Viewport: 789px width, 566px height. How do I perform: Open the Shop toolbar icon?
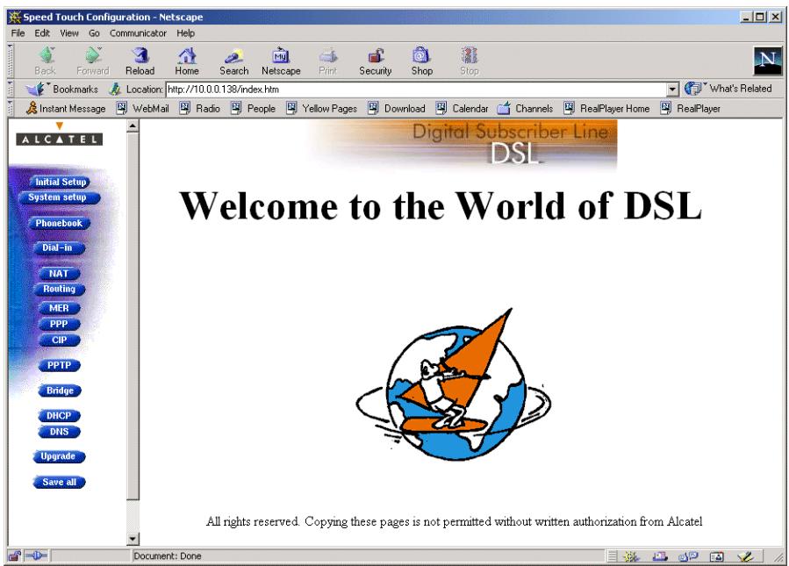click(421, 61)
